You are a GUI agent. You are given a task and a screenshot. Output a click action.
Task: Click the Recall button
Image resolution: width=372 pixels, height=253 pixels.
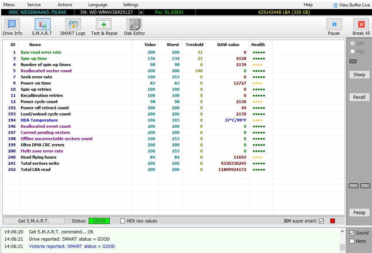(359, 97)
